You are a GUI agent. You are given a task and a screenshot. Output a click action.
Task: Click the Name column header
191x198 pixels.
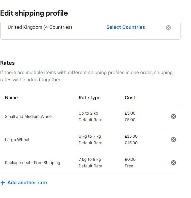(11, 98)
